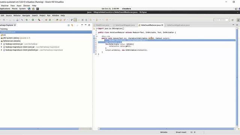Open the web browser launcher in GNOME panel
The image size is (240, 135).
pyautogui.click(x=29, y=9)
